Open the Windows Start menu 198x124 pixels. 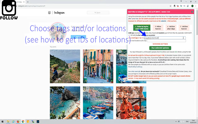click(2, 122)
